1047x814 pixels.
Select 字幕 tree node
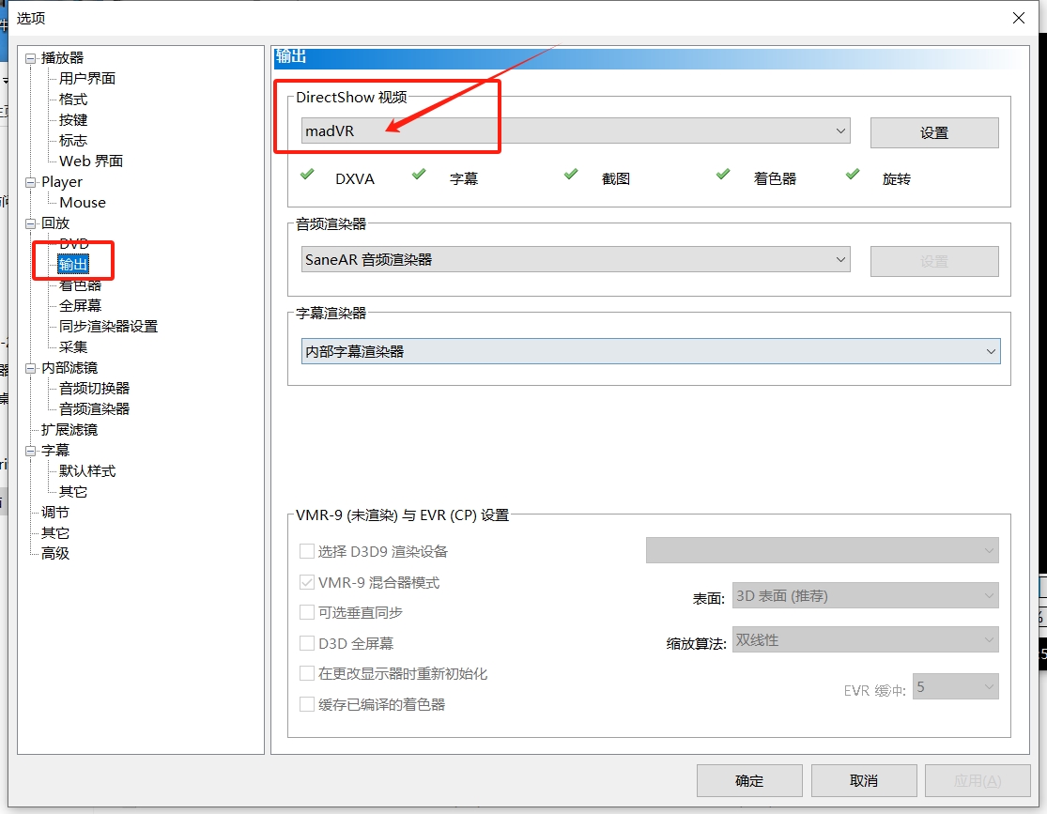tap(54, 451)
